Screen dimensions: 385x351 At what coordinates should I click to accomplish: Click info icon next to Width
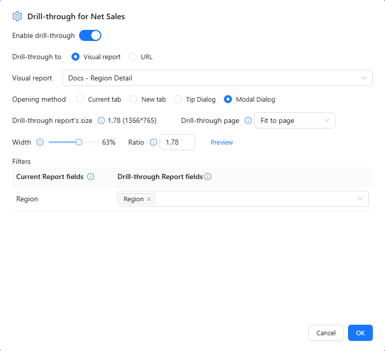coord(40,142)
